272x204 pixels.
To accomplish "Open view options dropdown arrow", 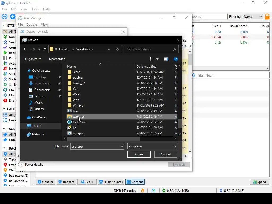I will (x=157, y=59).
